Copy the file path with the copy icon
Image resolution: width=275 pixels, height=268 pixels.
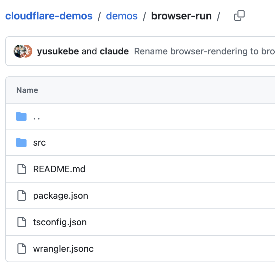click(239, 16)
